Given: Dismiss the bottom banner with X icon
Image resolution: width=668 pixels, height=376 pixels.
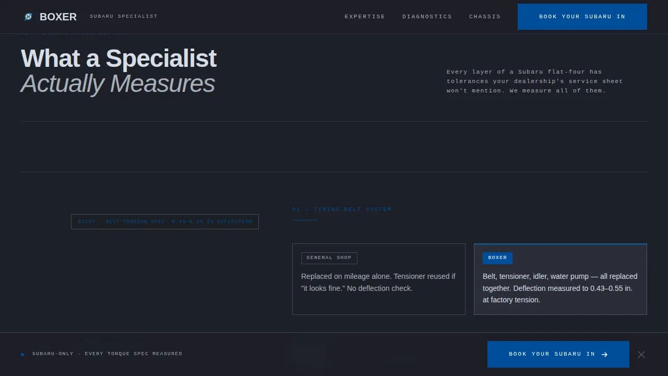Looking at the screenshot, I should 641,355.
